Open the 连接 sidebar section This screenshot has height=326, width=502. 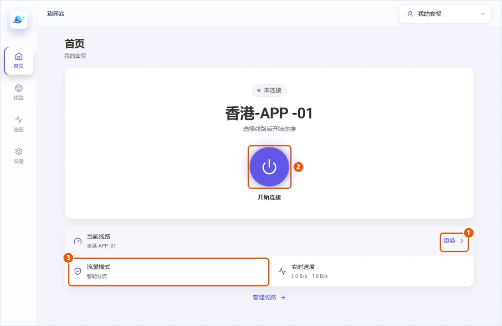19,124
